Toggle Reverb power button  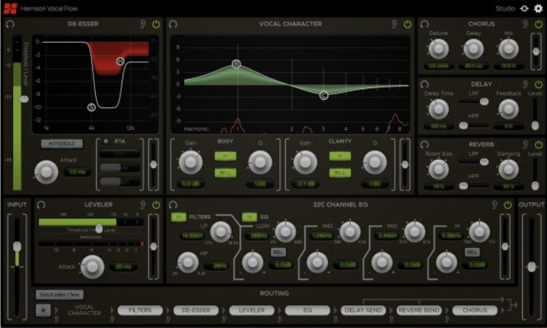539,145
